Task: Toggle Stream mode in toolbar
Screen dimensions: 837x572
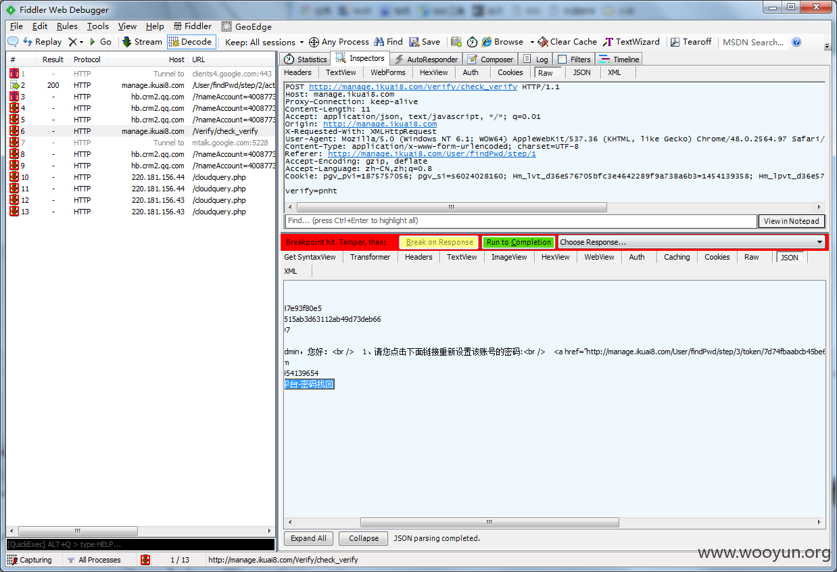Action: pos(142,42)
